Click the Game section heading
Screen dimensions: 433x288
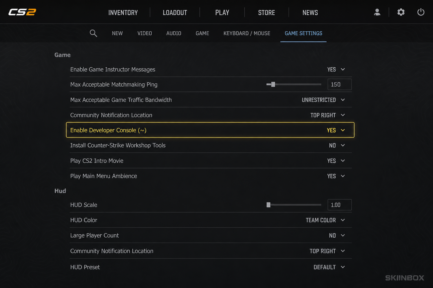62,55
